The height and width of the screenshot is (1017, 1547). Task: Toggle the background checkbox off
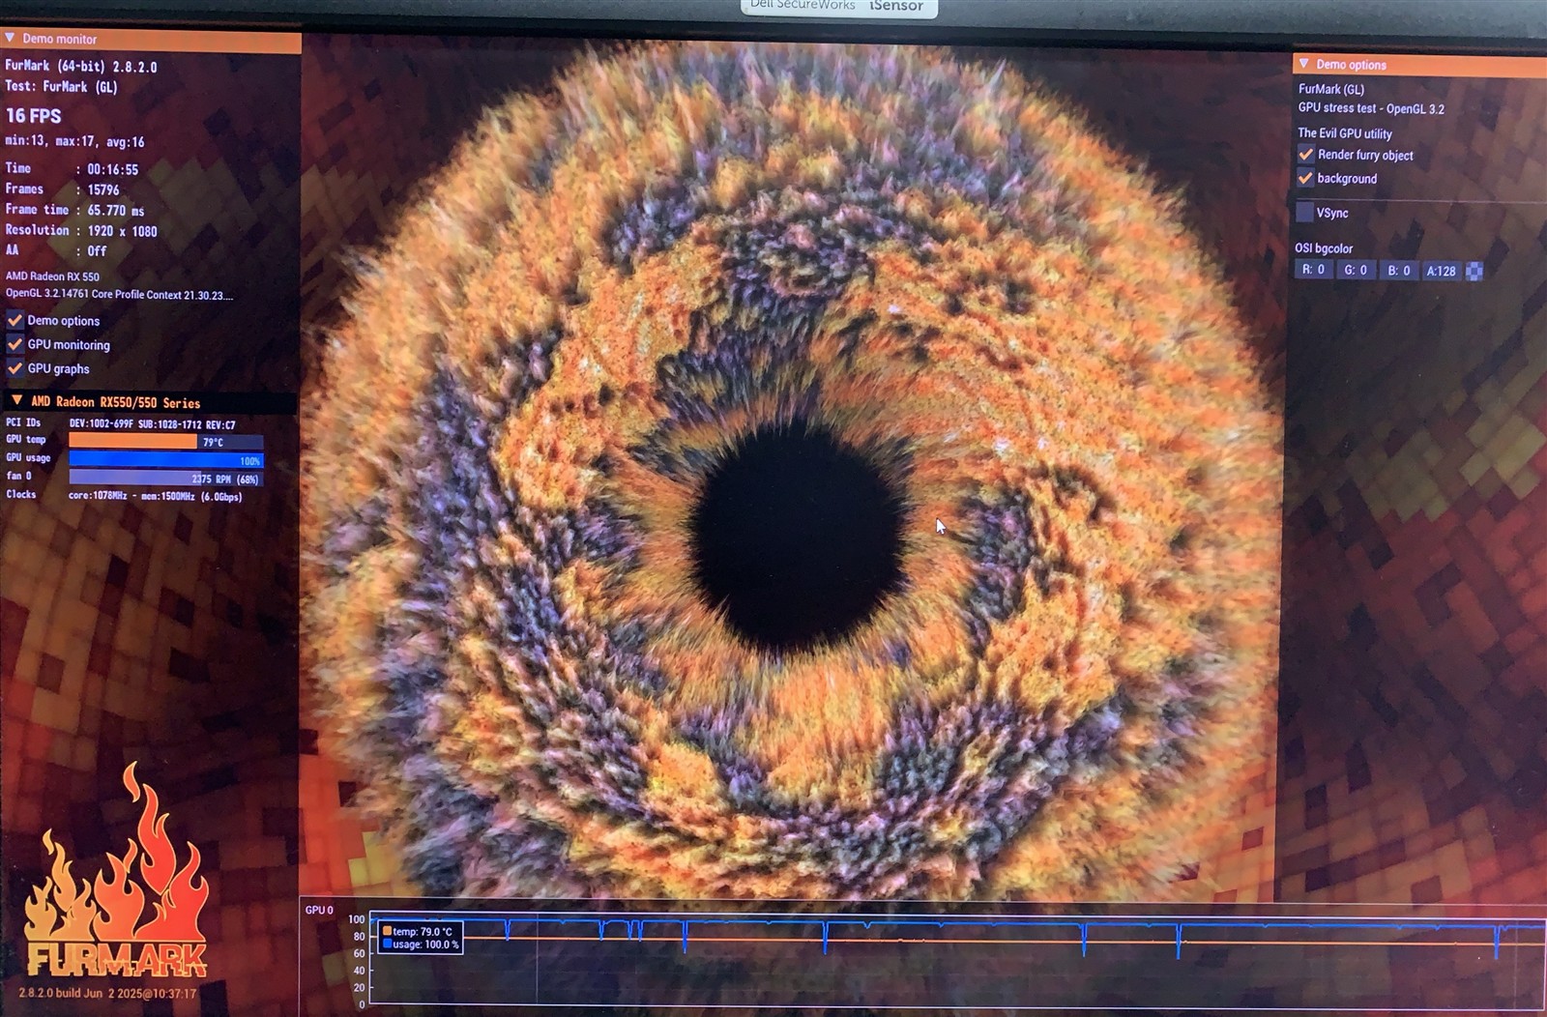(1305, 178)
